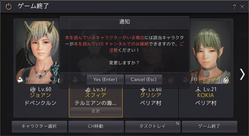Open the help question mark icon
Image resolution: width=249 pixels, height=136 pixels.
pos(234,7)
